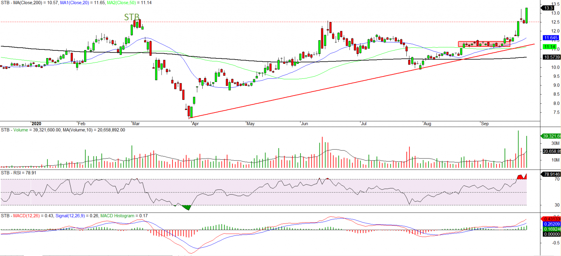
Task: Select the green MA2(Close,50) = 11.14 label
Action: point(129,3)
